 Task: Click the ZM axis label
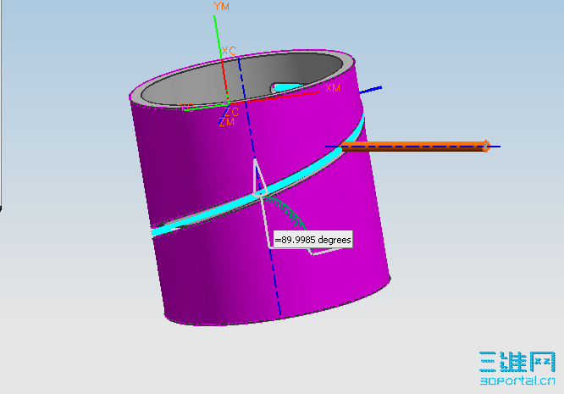[x=227, y=122]
